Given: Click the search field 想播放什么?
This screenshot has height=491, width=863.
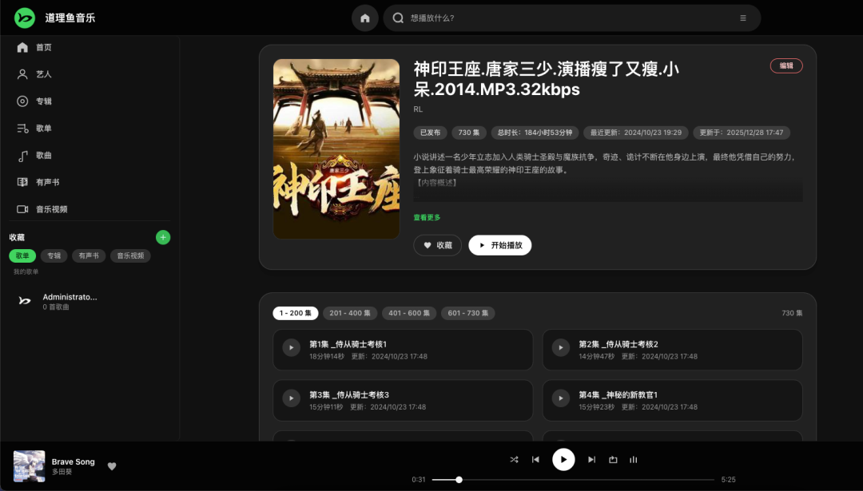Looking at the screenshot, I should (559, 18).
